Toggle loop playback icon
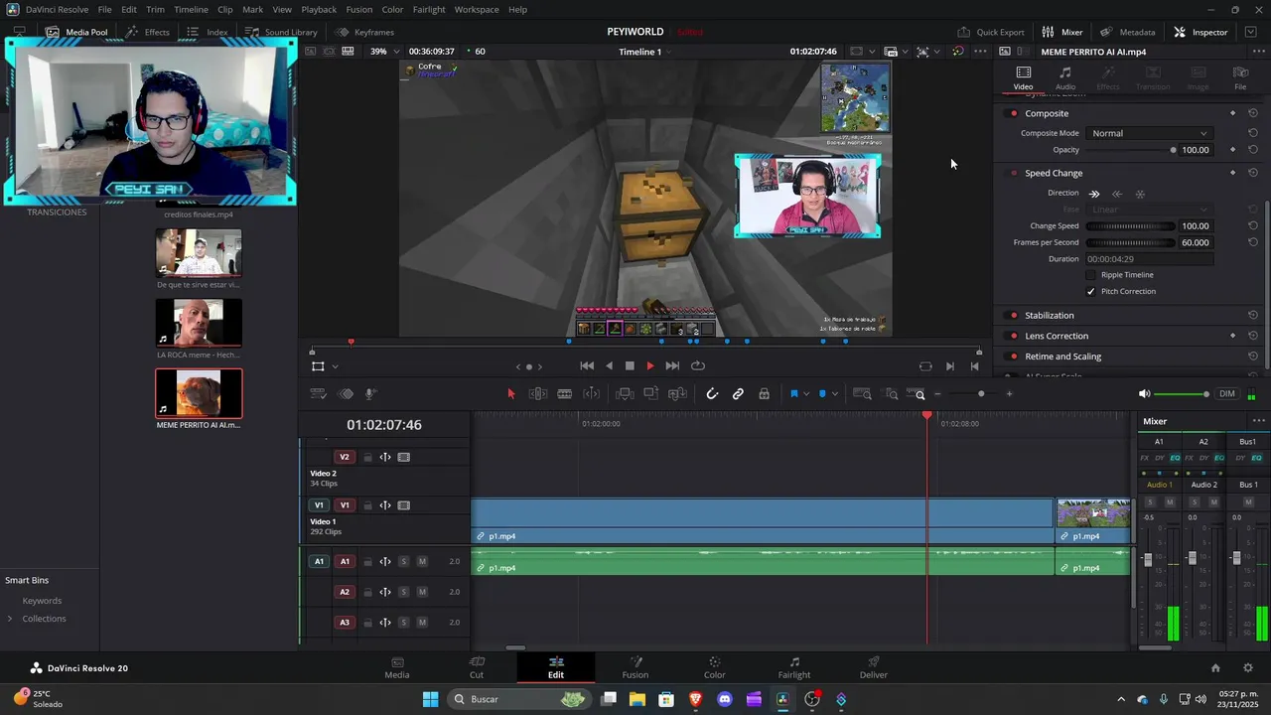 (x=698, y=365)
